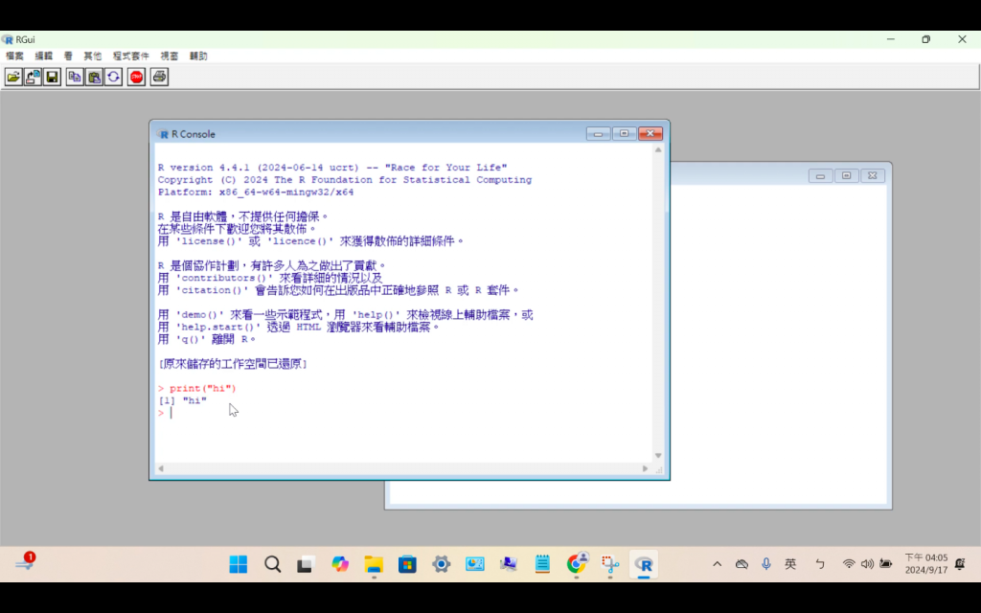Open the 編輯 menu
Viewport: 981px width, 613px height.
click(44, 56)
